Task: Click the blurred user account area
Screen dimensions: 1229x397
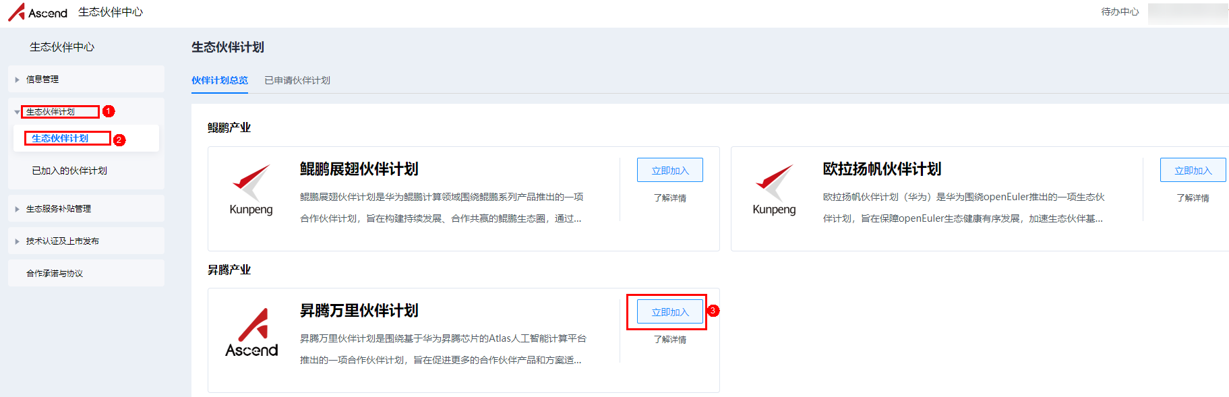Action: [1188, 13]
